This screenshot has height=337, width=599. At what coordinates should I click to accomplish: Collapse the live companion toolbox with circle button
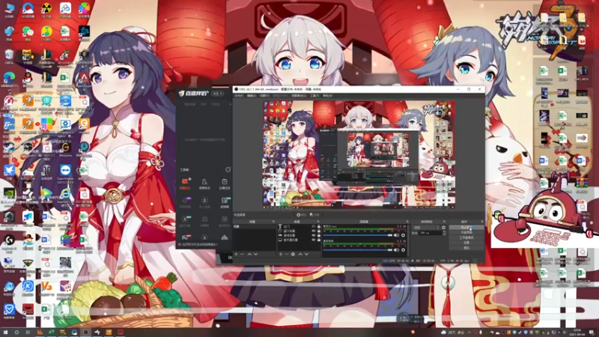pos(228,169)
